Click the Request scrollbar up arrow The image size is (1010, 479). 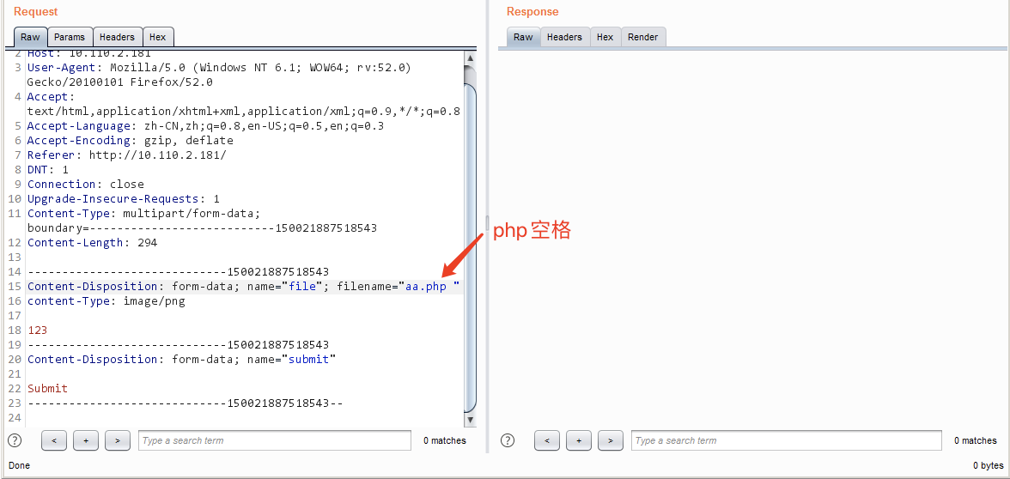coord(471,58)
